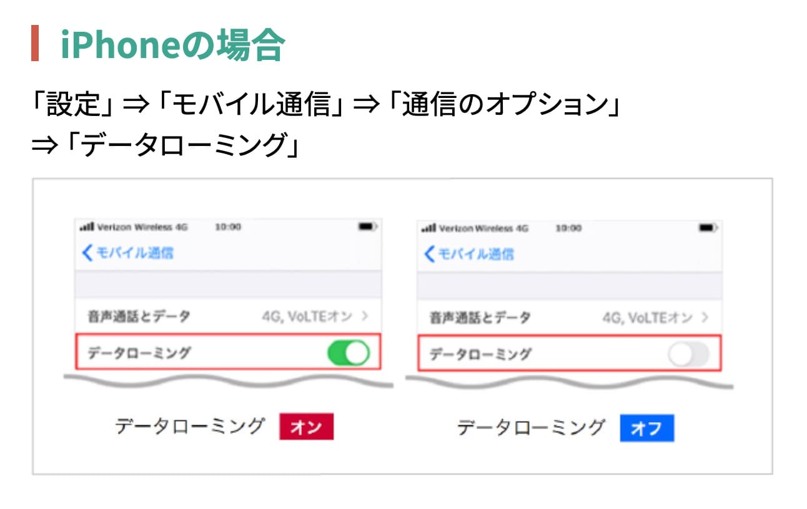Click the blue オフ badge
The height and width of the screenshot is (509, 807).
pyautogui.click(x=648, y=427)
